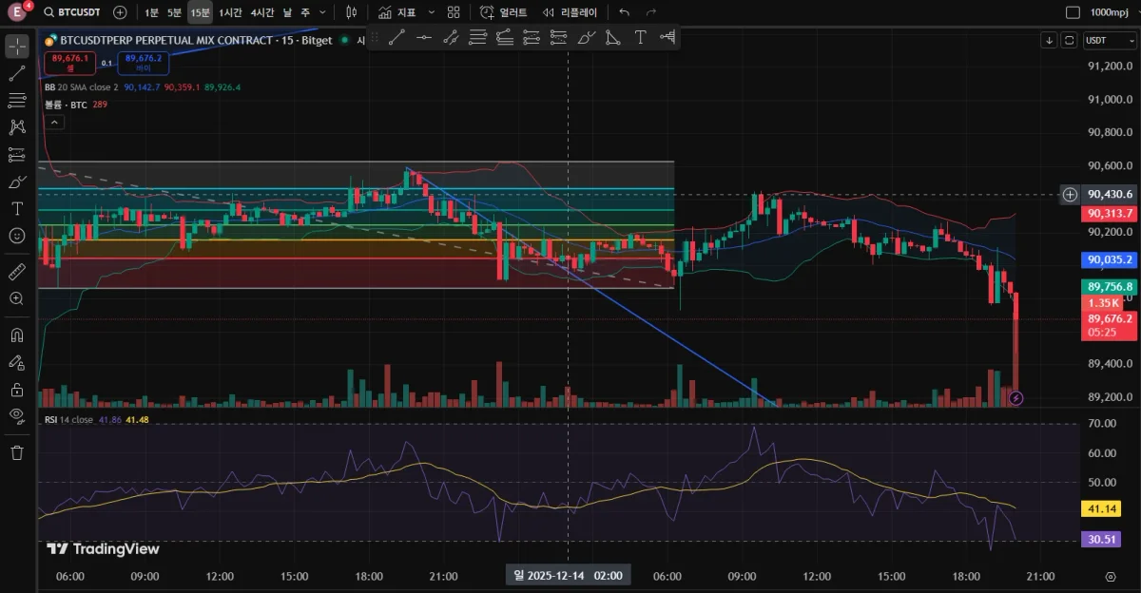The image size is (1141, 593).
Task: Open the emoji sticker tool
Action: (x=17, y=235)
